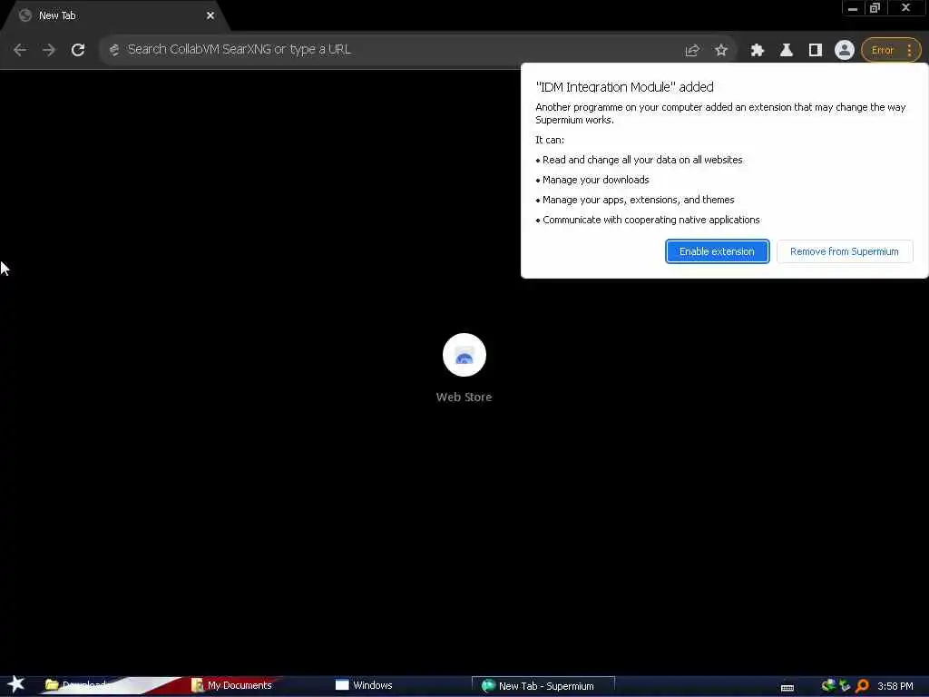Enable the IDM Integration Module extension
929x697 pixels.
tap(717, 251)
